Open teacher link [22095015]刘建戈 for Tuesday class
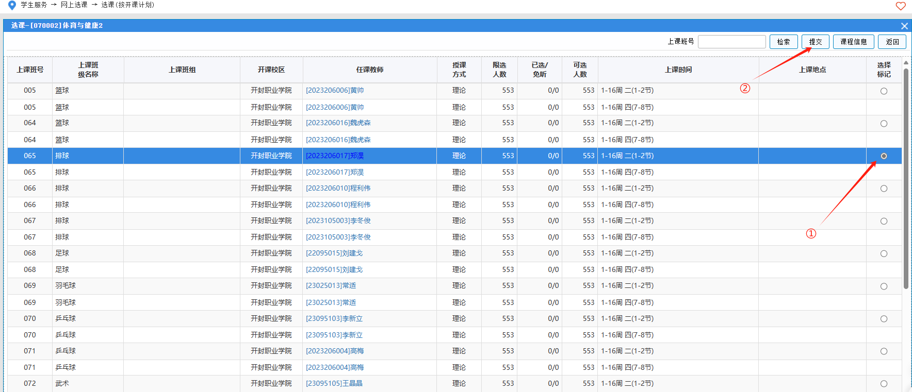Image resolution: width=912 pixels, height=392 pixels. pos(334,253)
